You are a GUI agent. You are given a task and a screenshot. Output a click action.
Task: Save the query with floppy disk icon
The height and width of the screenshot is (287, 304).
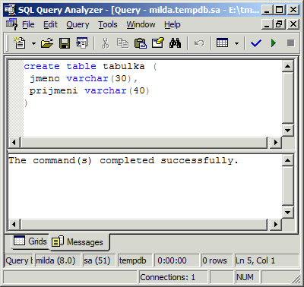point(65,43)
